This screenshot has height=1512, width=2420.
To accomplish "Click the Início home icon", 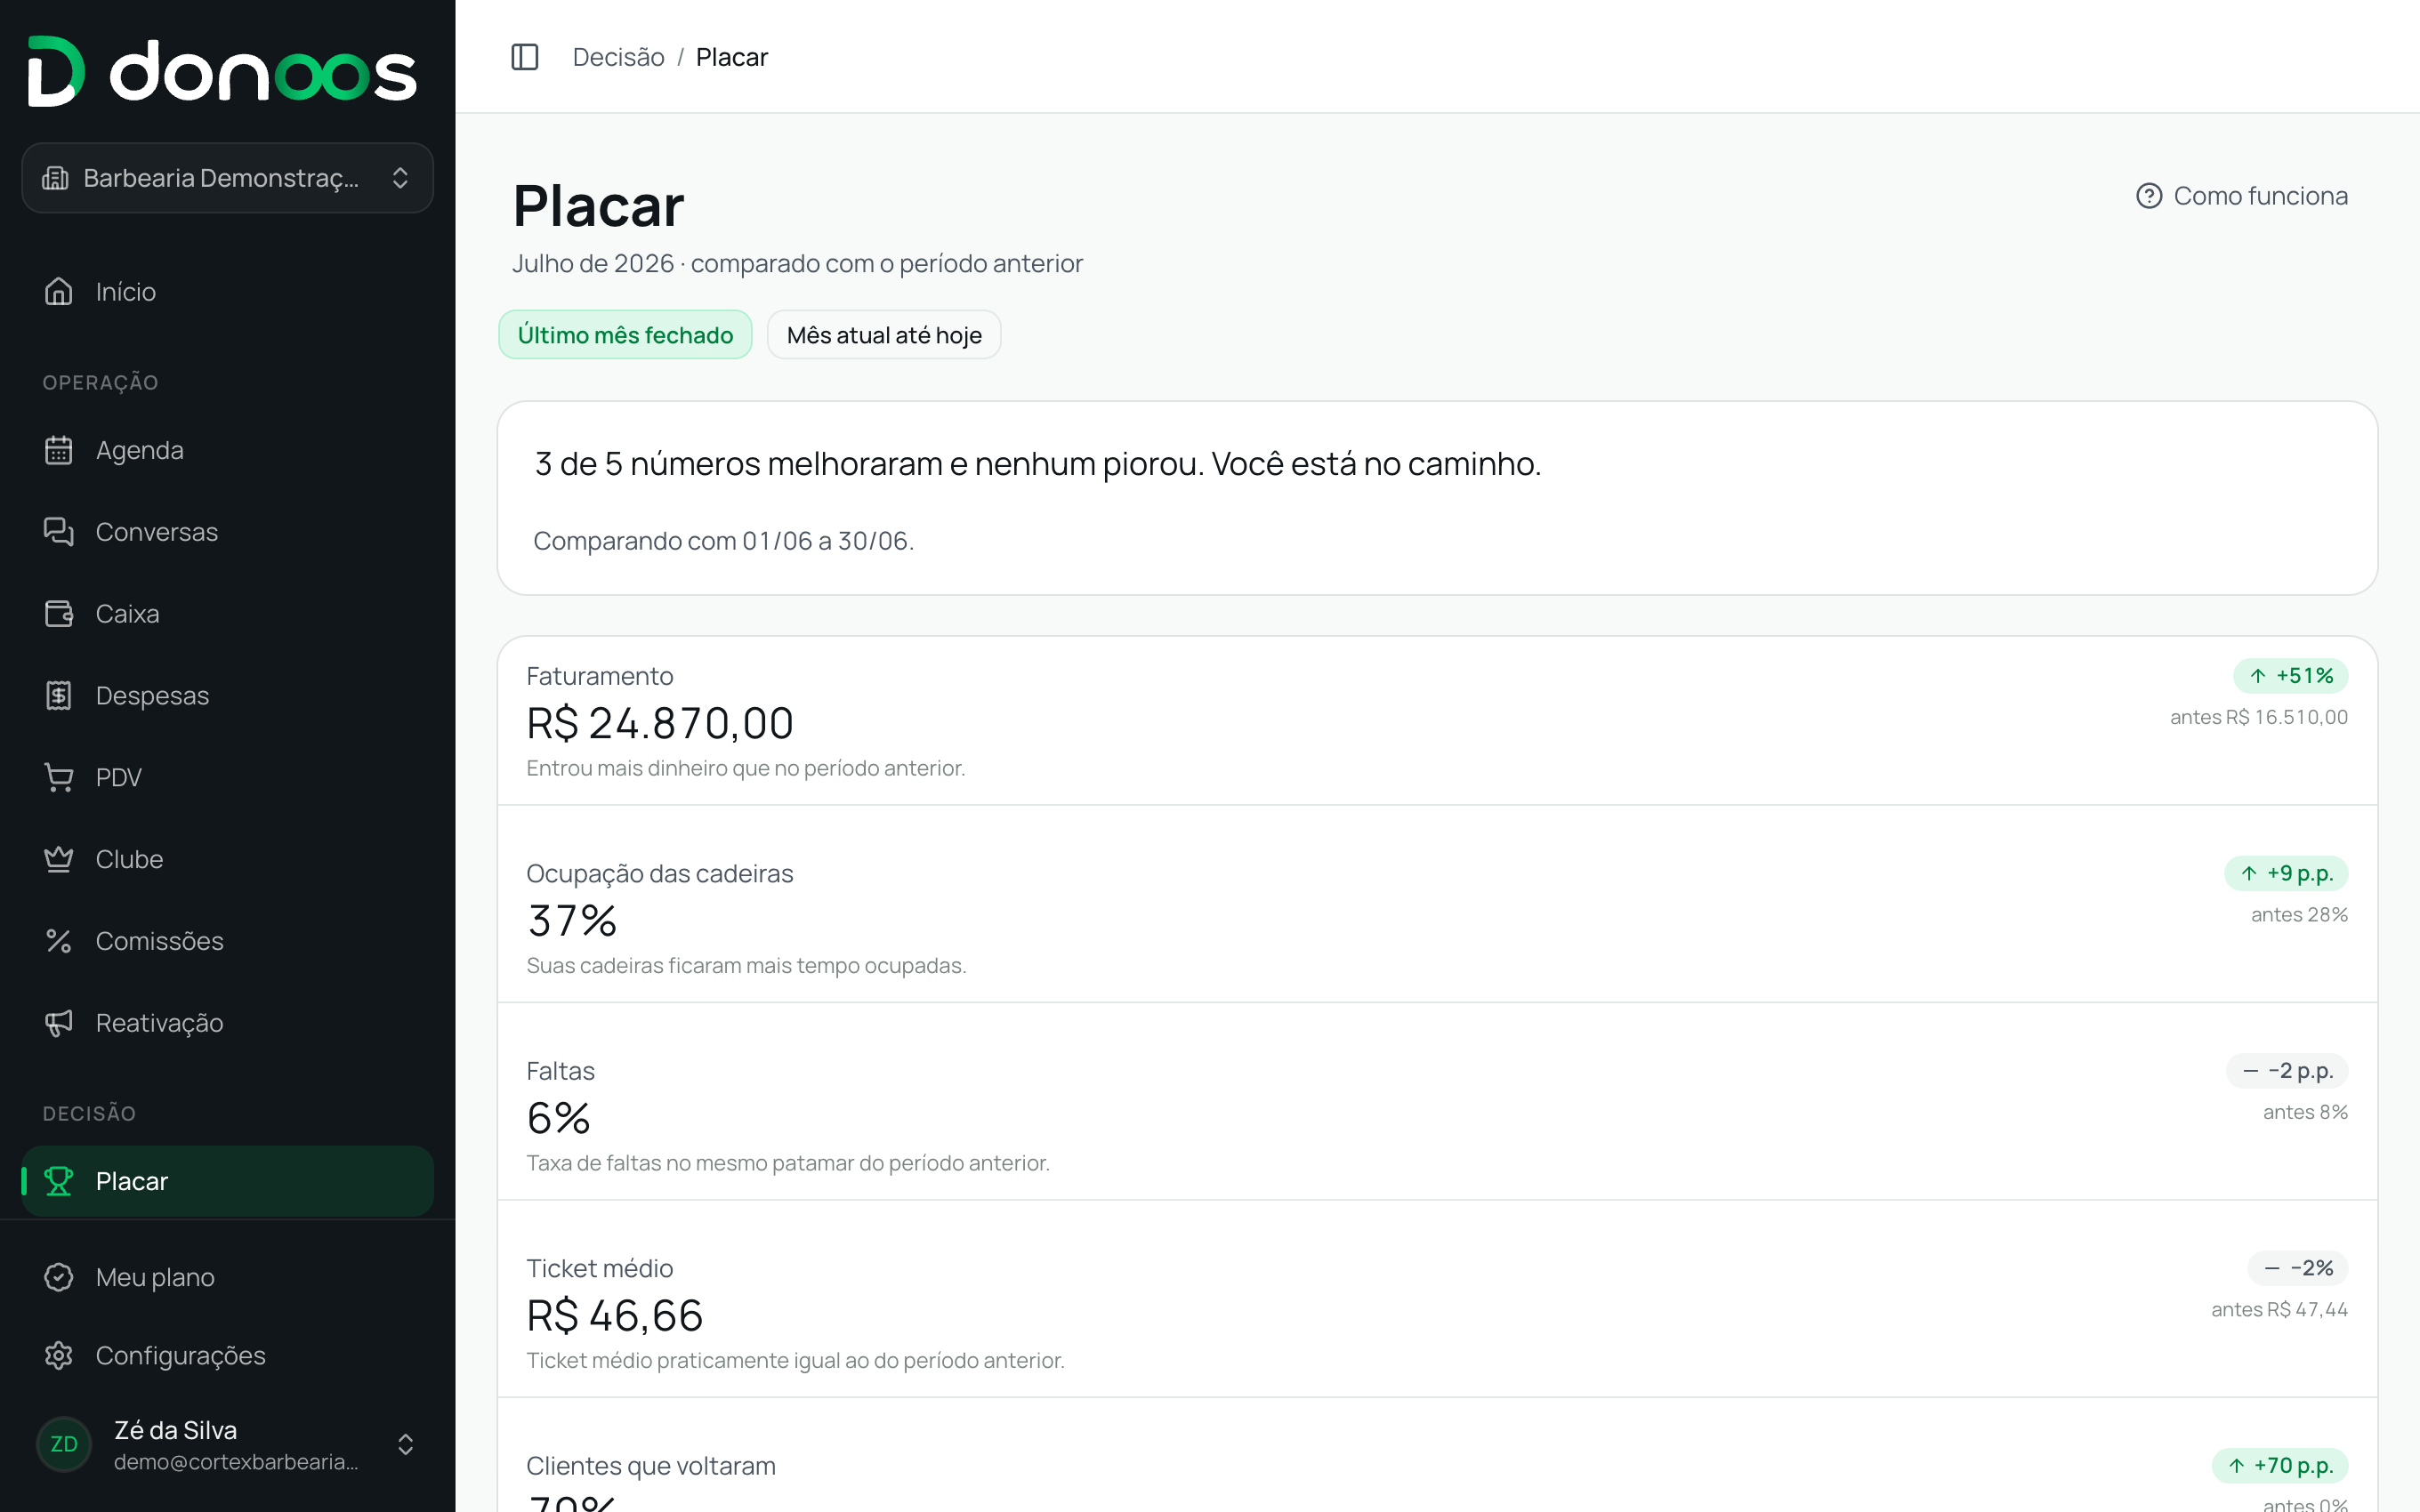I will [59, 291].
